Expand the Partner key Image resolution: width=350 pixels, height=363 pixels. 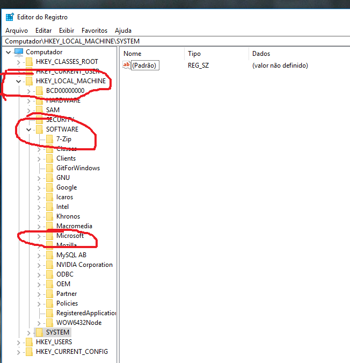pyautogui.click(x=39, y=294)
